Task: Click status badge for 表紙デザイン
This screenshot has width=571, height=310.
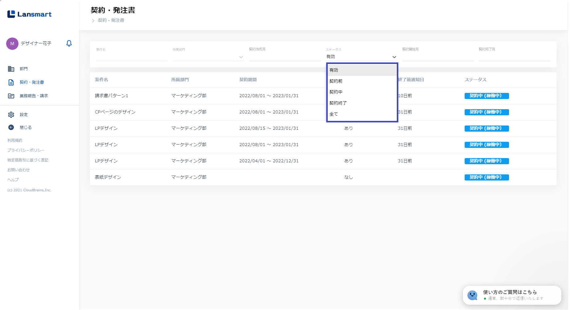Action: 487,177
